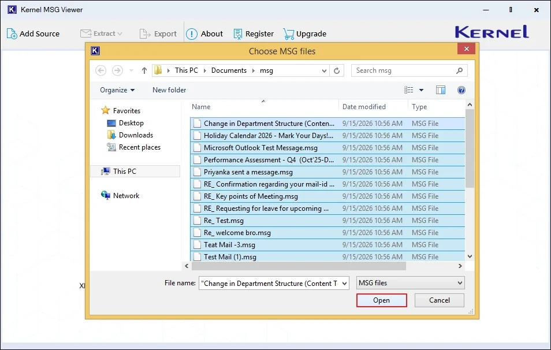Click the file icon of Re_ Test.msg
Screen dimensions: 551x350
tap(198, 221)
